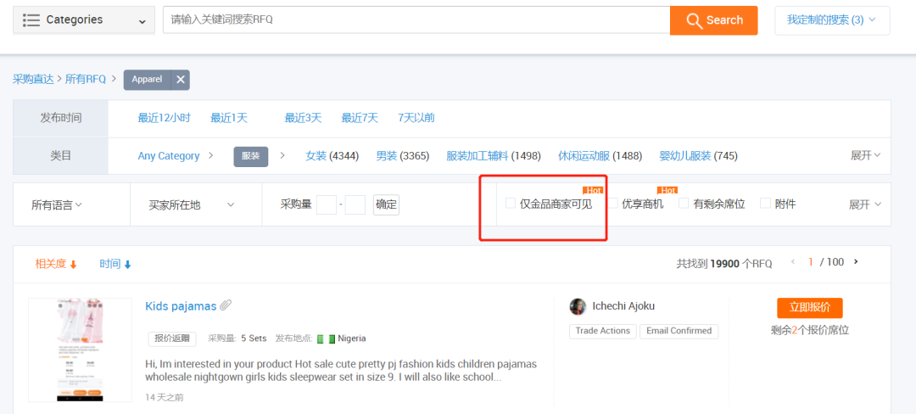This screenshot has height=414, width=916.
Task: Click the 服装 category tag
Action: (250, 156)
